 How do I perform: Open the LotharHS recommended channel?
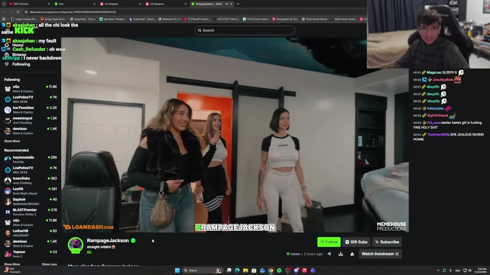[x=31, y=233]
